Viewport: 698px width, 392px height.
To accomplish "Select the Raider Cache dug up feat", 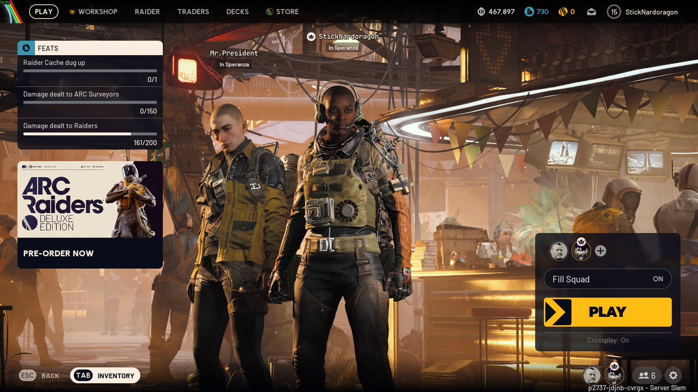I will point(90,71).
